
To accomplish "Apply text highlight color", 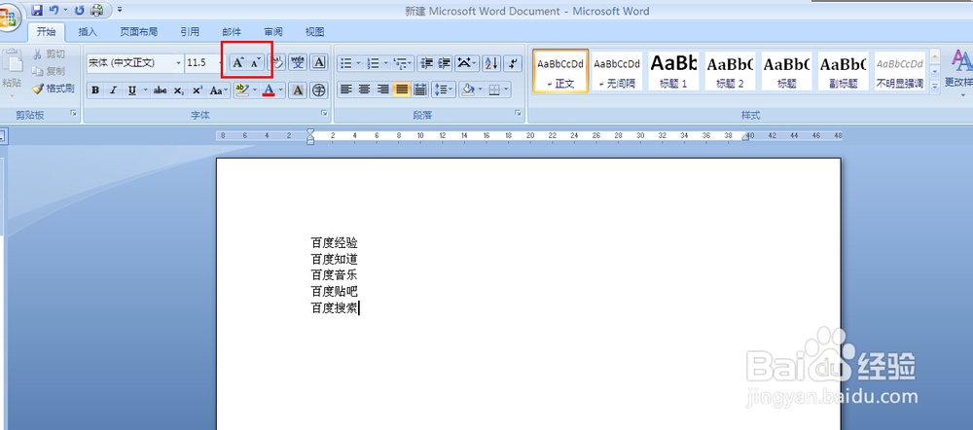I will point(242,90).
